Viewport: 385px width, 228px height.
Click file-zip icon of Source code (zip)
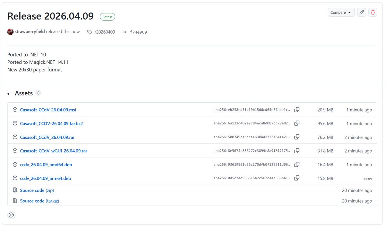click(15, 190)
